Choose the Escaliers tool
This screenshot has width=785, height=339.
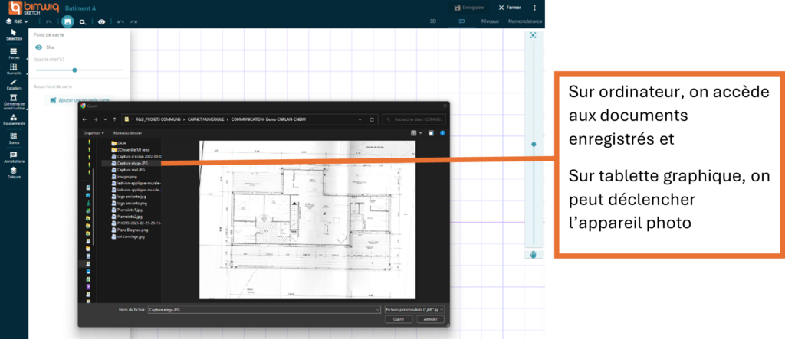click(x=14, y=84)
